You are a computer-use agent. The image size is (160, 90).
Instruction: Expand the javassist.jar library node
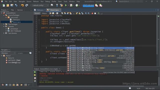pos(6,29)
